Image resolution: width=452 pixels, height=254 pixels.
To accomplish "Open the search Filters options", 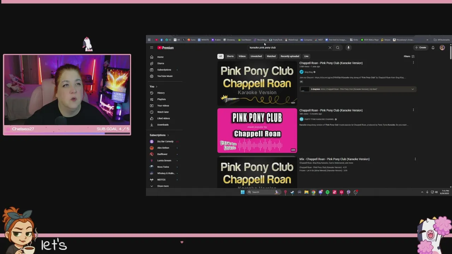I will point(409,56).
